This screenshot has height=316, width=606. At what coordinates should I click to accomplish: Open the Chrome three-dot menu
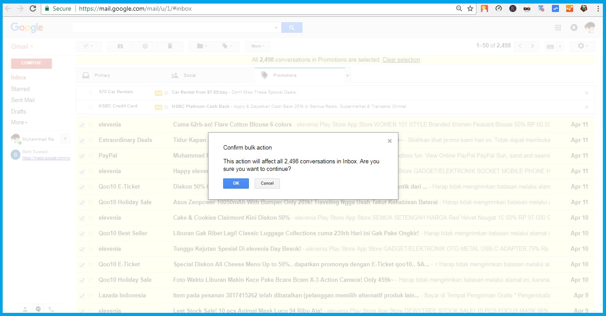(597, 8)
